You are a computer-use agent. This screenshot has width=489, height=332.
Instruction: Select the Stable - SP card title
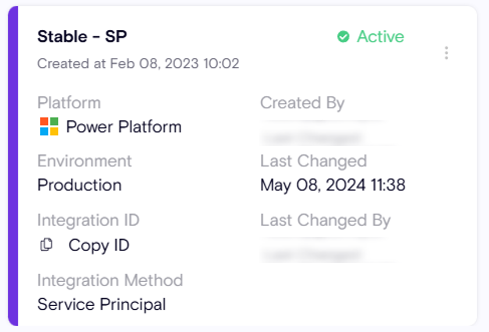pyautogui.click(x=82, y=37)
